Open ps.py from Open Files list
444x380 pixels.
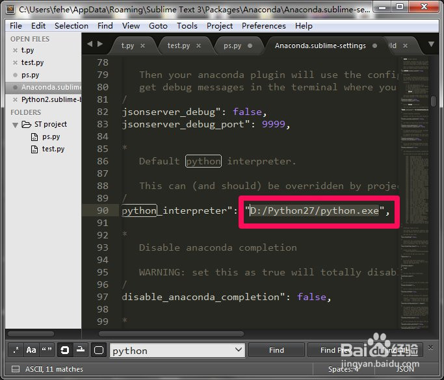point(30,75)
